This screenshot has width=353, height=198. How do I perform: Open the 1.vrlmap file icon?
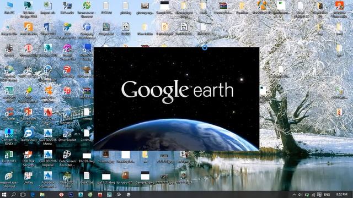[x=87, y=114]
